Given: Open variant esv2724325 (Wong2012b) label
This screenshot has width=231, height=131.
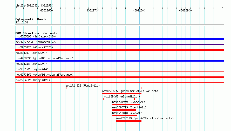Looking at the screenshot, I should [x=33, y=80].
